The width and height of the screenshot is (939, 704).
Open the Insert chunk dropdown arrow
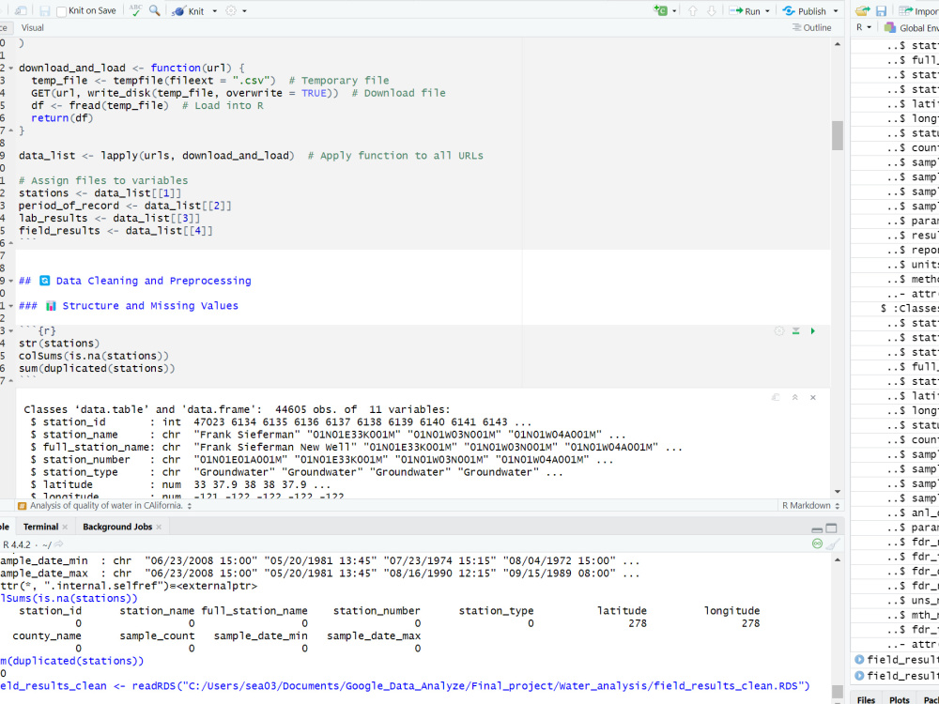(674, 11)
